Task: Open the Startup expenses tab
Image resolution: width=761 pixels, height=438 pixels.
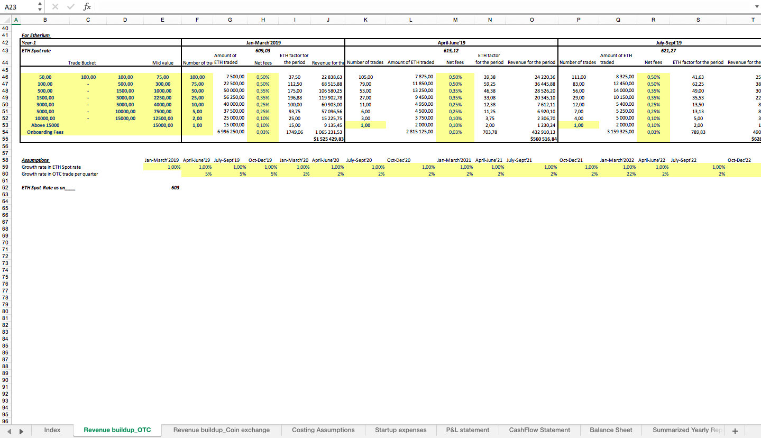Action: click(x=401, y=430)
